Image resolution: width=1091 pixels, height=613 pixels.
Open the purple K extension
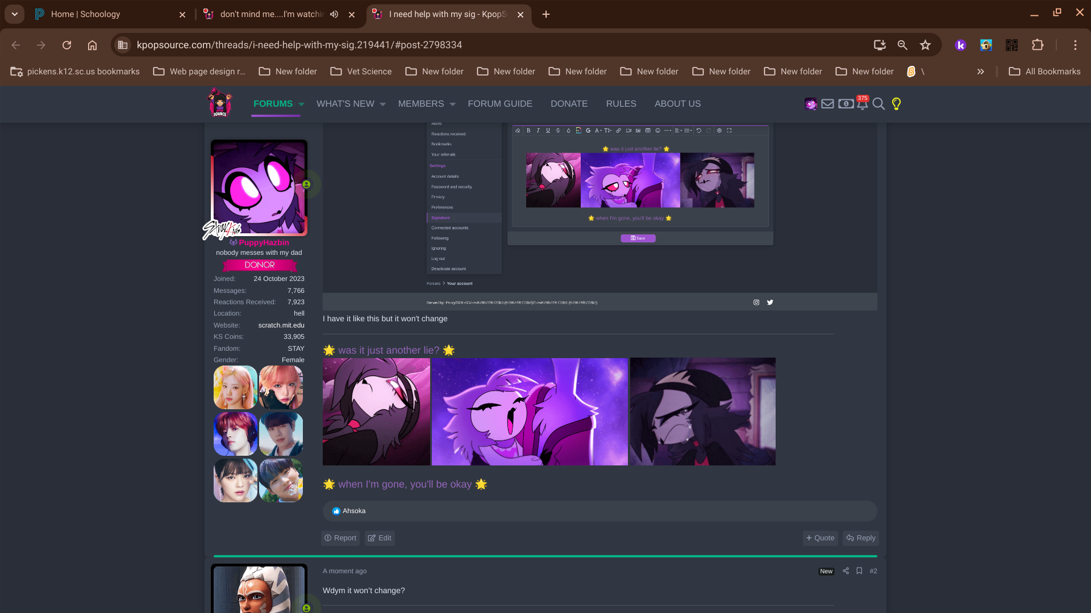[x=960, y=45]
